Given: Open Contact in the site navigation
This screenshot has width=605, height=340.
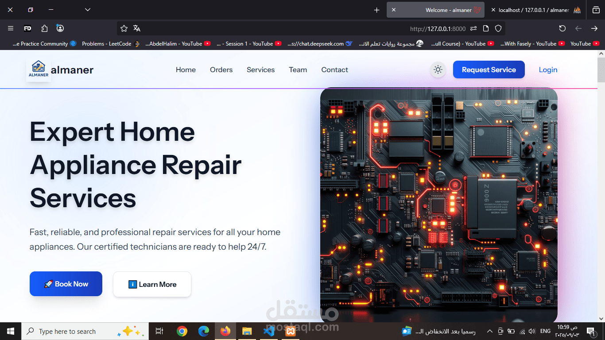Looking at the screenshot, I should (334, 70).
